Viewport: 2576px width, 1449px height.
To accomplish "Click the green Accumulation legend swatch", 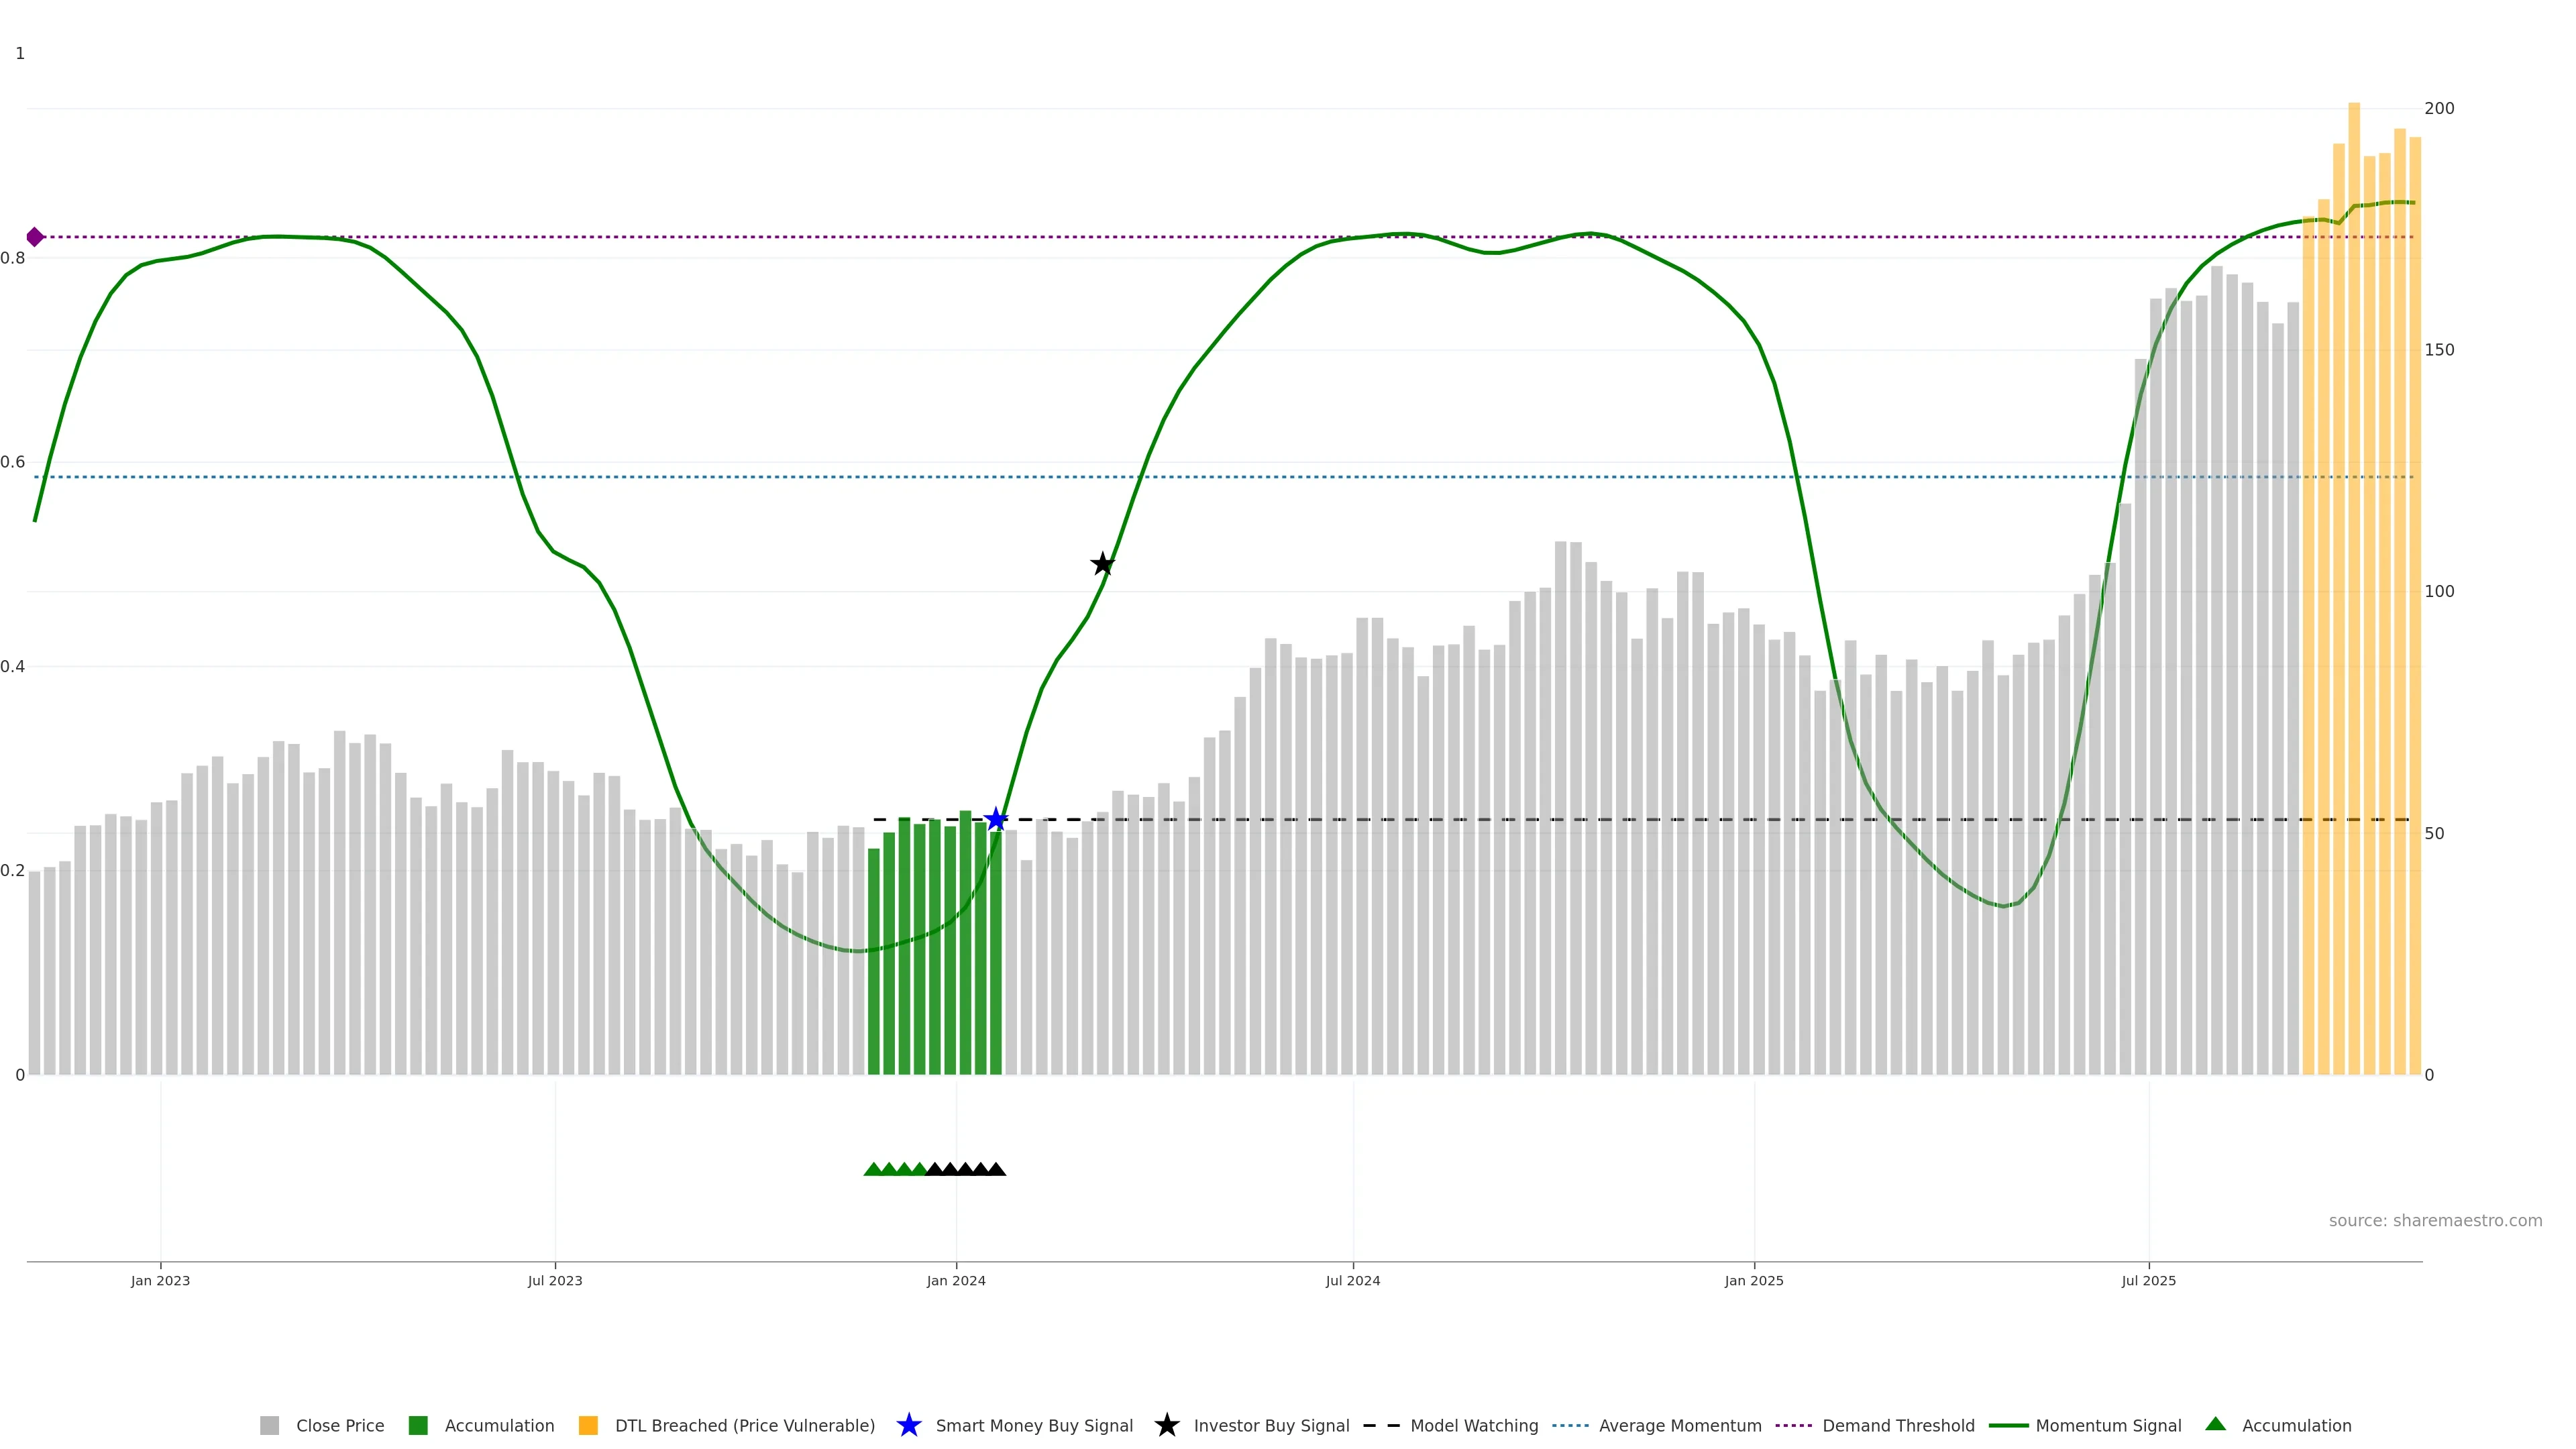I will pos(418,1425).
